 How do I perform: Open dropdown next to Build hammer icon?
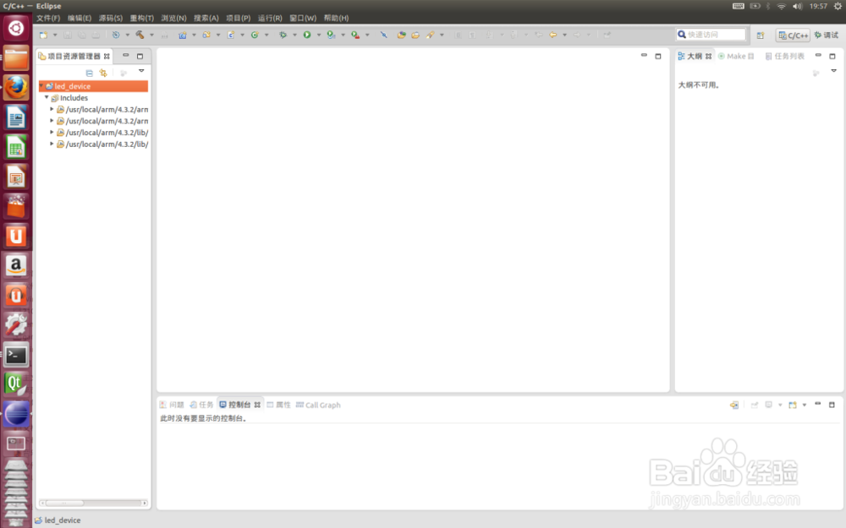[x=151, y=35]
